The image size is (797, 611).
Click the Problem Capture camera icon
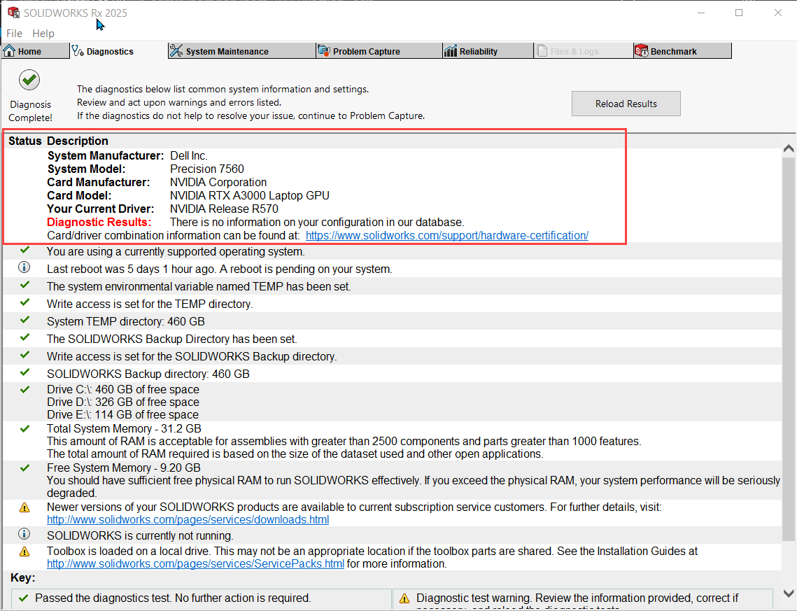(x=323, y=51)
